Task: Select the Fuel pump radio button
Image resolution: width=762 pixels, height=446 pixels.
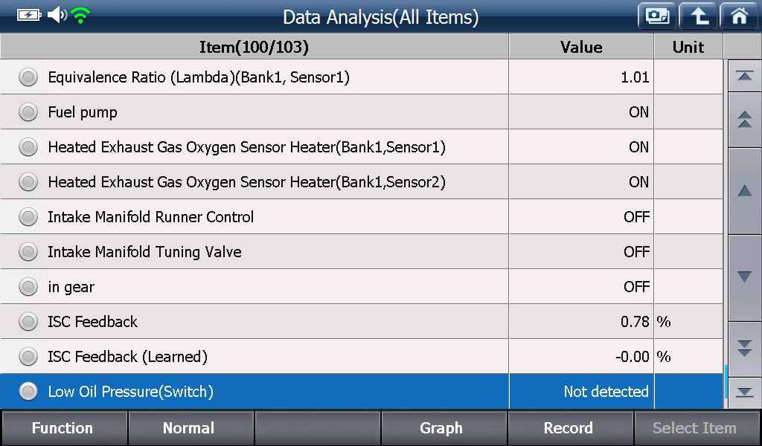Action: pyautogui.click(x=28, y=112)
